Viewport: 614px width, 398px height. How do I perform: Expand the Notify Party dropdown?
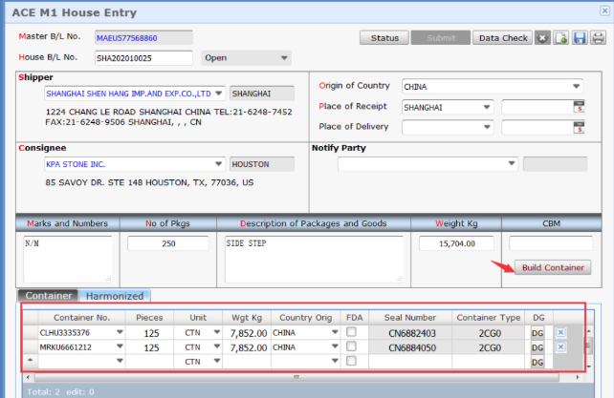coord(511,164)
